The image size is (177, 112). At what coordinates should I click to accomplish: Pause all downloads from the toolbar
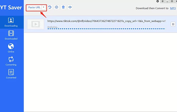pos(56,8)
